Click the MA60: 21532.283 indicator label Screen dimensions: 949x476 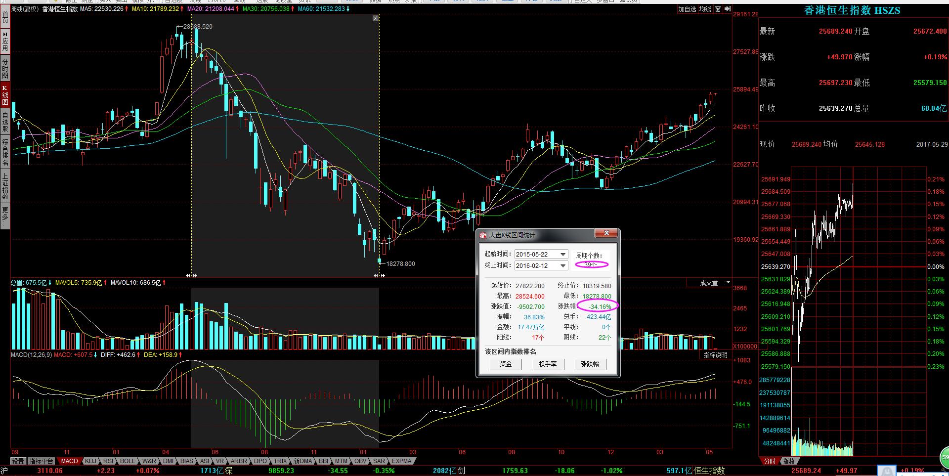coord(323,9)
